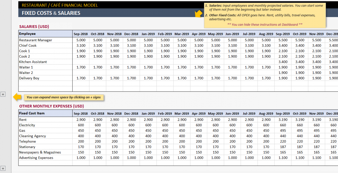Screen dimensions: 338x173
Task: Select the yellow instructions note box
Action: (x=265, y=15)
